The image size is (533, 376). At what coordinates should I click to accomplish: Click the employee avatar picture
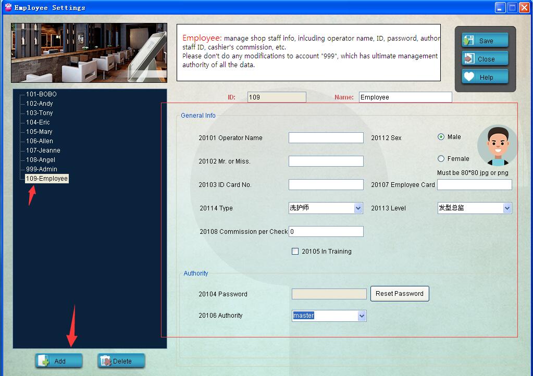click(x=497, y=145)
